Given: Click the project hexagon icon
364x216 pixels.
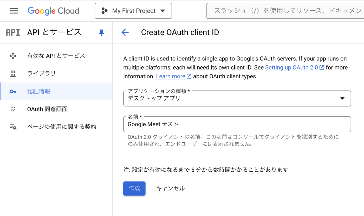Looking at the screenshot, I should click(x=105, y=11).
